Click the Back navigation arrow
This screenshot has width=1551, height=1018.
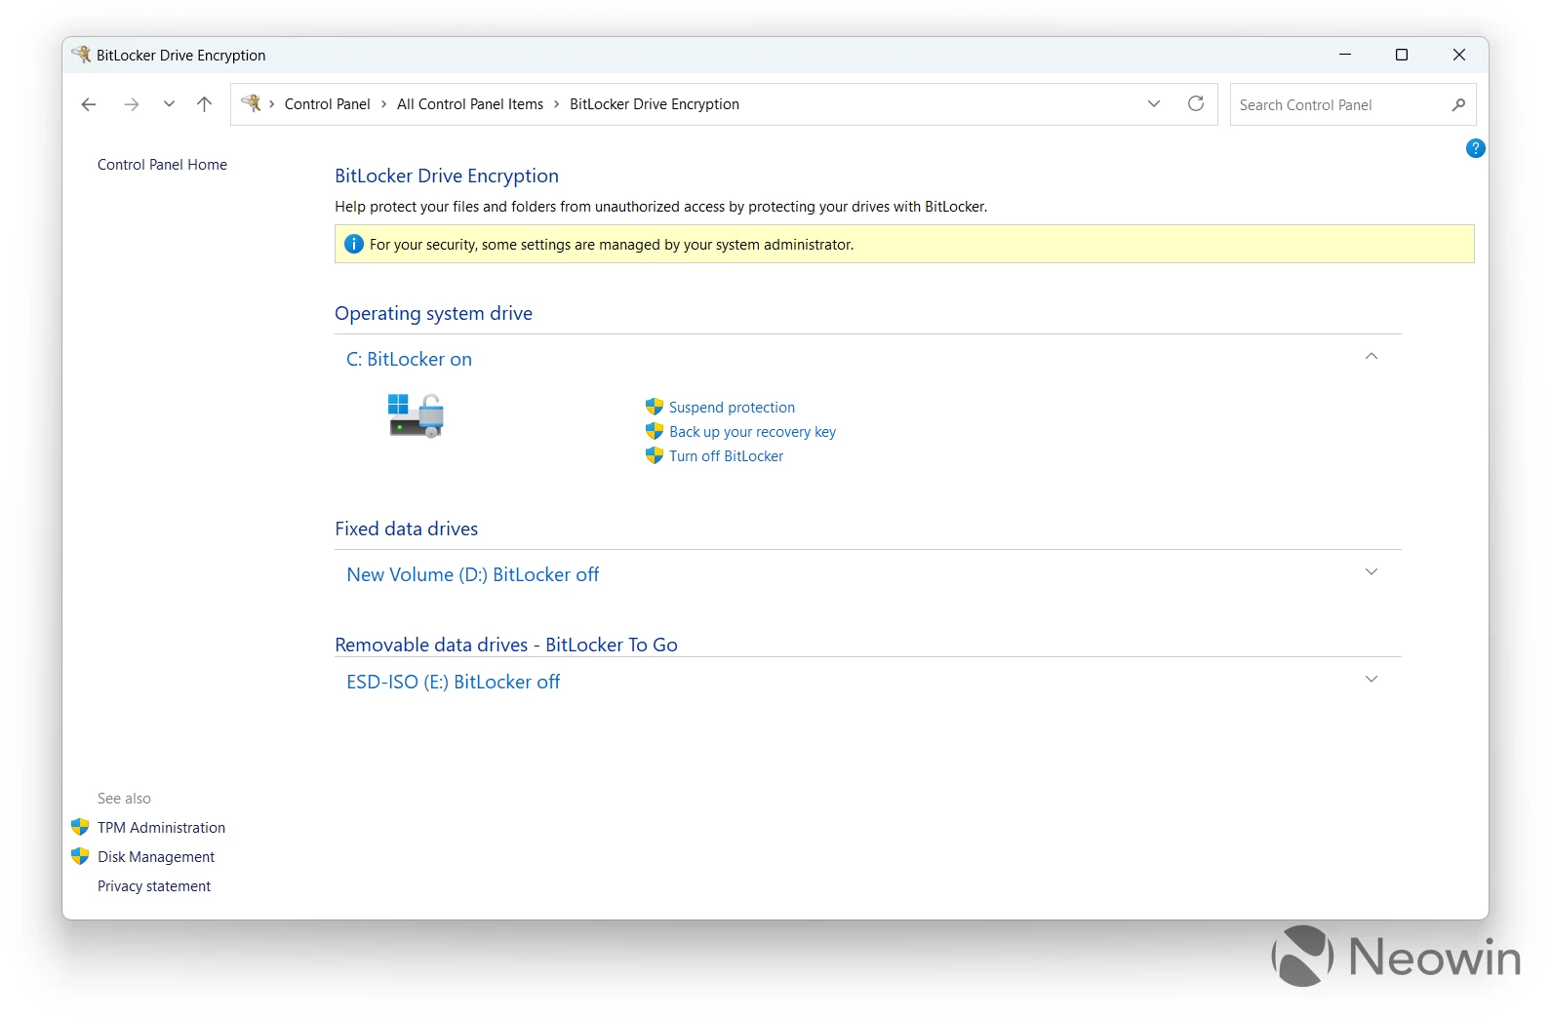coord(89,104)
